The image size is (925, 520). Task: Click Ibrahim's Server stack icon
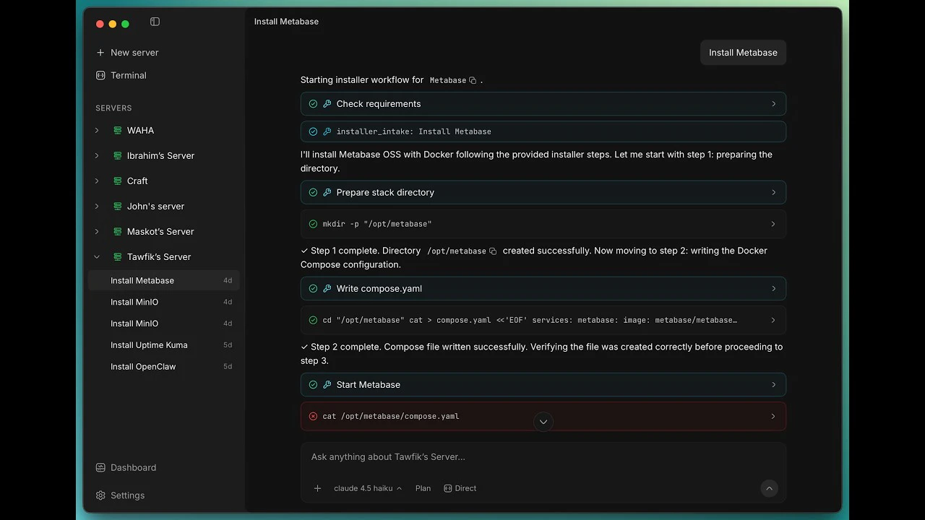click(x=117, y=156)
